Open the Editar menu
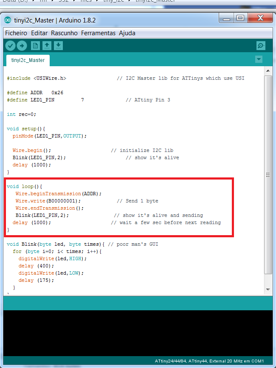Viewport: 276px width, 368px height. coord(39,33)
